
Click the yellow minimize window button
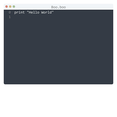[x=10, y=6]
